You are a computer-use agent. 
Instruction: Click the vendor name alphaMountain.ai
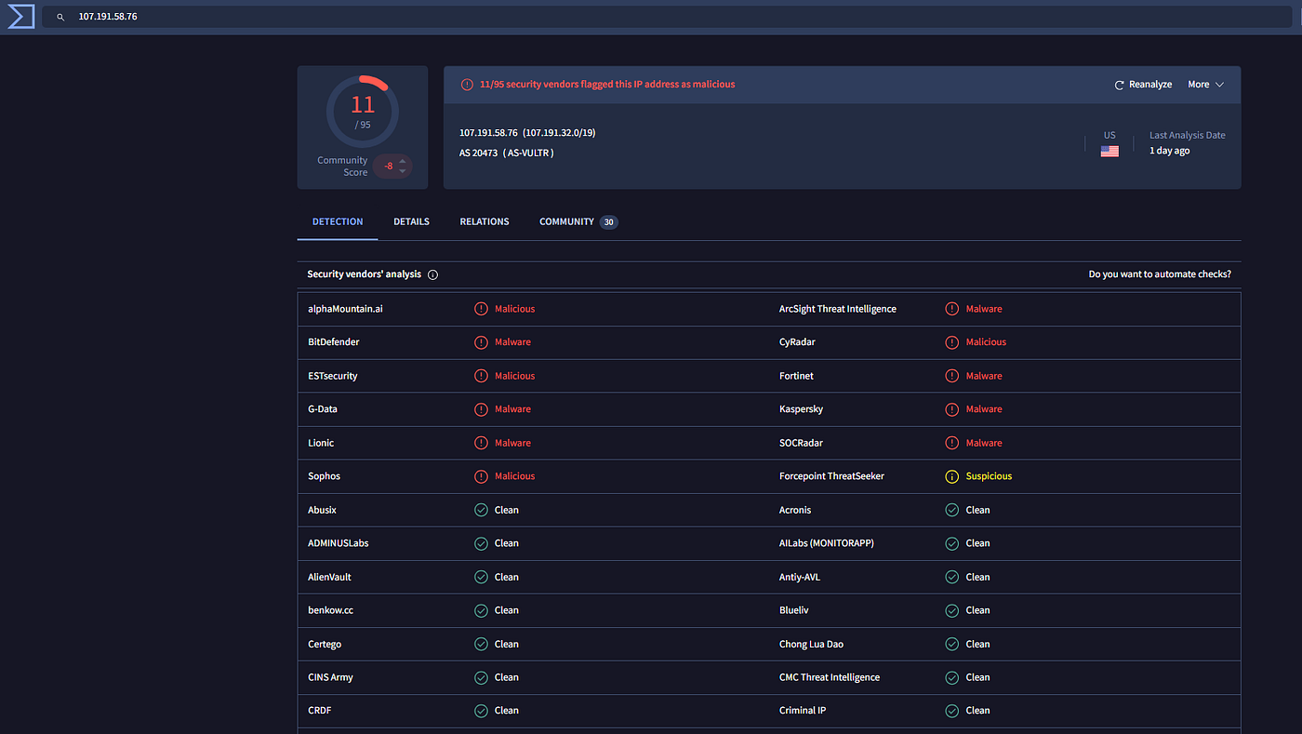click(345, 309)
